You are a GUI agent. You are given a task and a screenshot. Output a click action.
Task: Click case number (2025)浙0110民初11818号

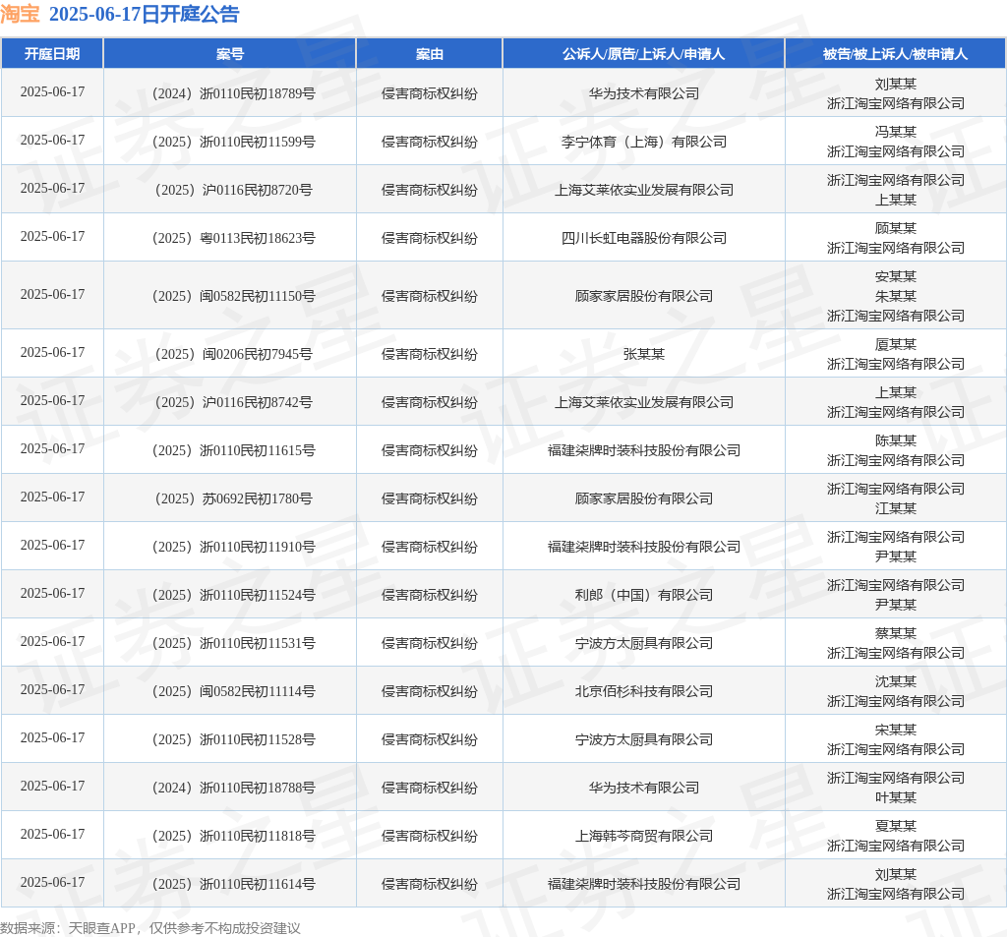coord(234,836)
